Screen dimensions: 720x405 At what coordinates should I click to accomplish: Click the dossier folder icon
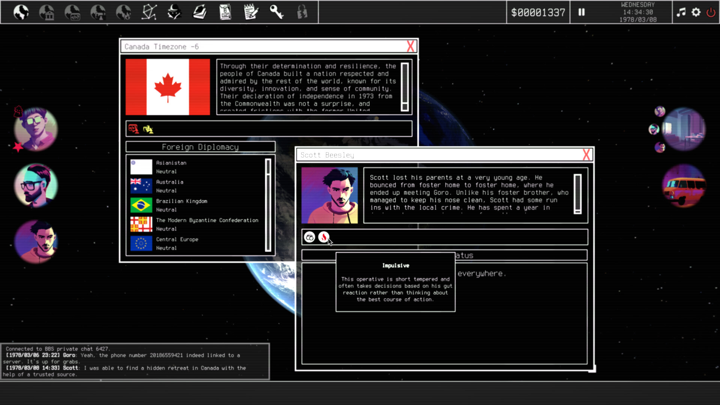click(x=225, y=12)
